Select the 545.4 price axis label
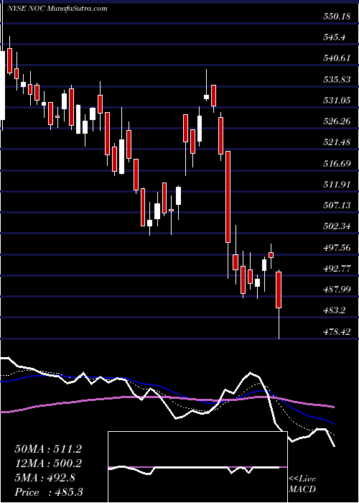This screenshot has width=359, height=503. [334, 37]
